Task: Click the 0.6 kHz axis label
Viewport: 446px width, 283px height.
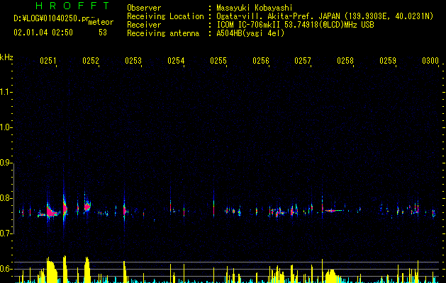Action: coord(6,269)
